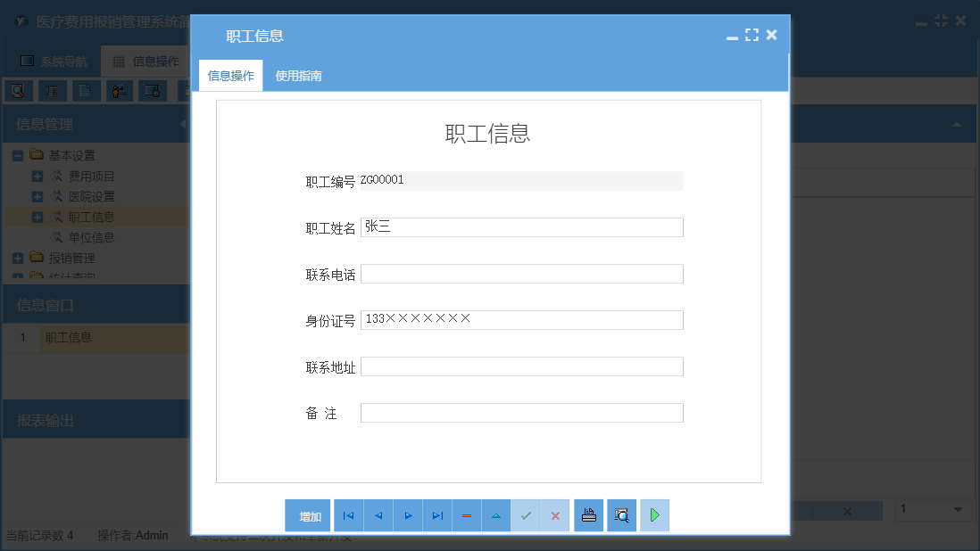Collapse the 基本设置 folder node
Image resolution: width=980 pixels, height=551 pixels.
click(x=16, y=154)
